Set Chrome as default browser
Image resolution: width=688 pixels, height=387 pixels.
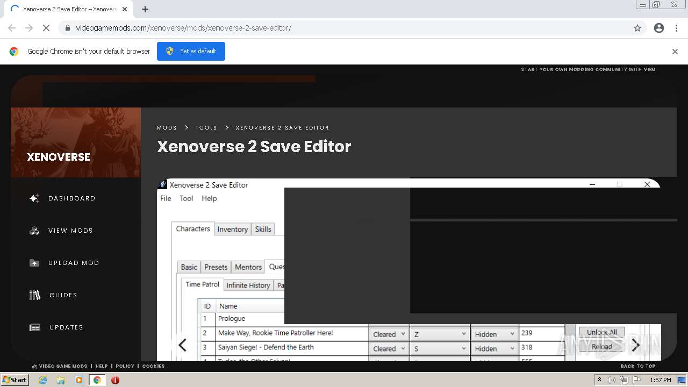click(191, 51)
